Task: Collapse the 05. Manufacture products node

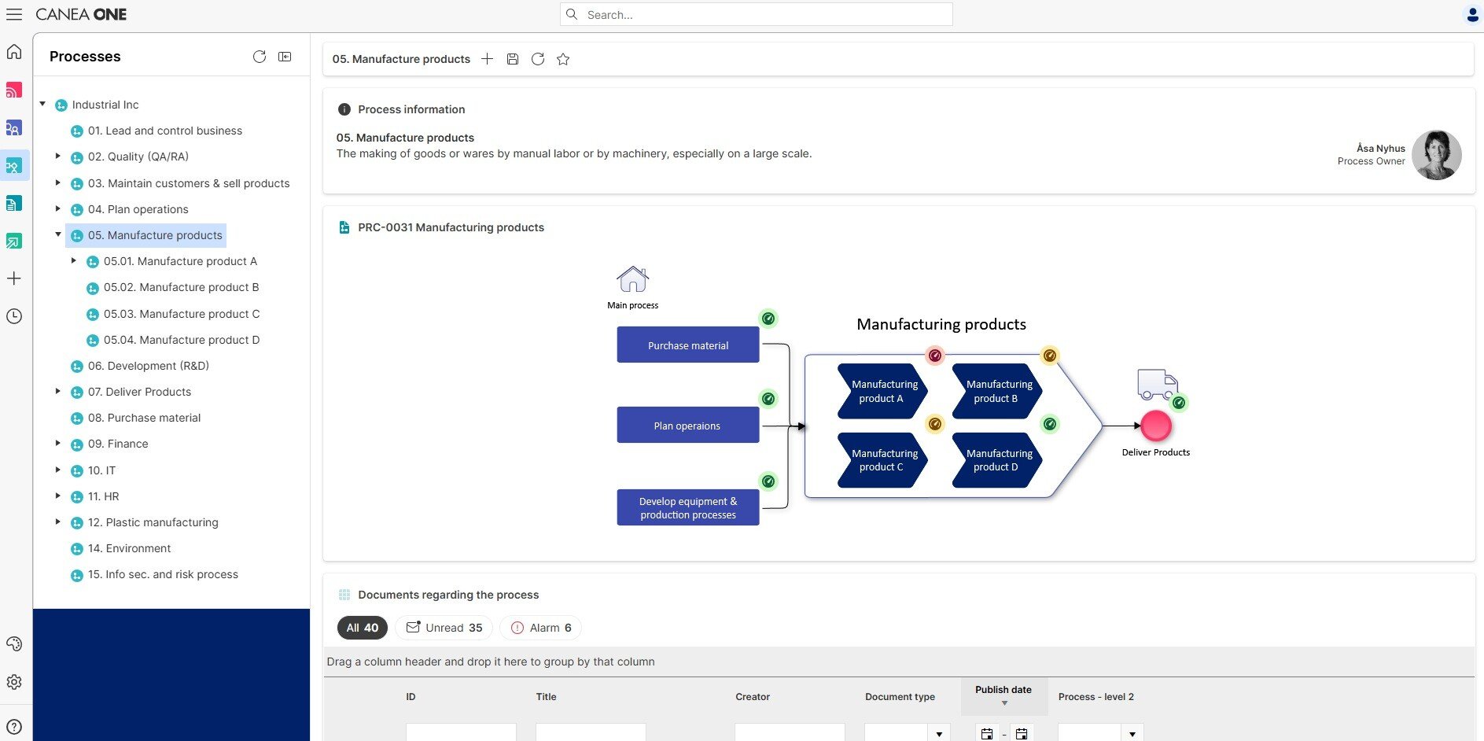Action: pos(57,234)
